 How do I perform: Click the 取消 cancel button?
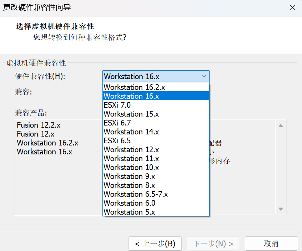point(271,244)
